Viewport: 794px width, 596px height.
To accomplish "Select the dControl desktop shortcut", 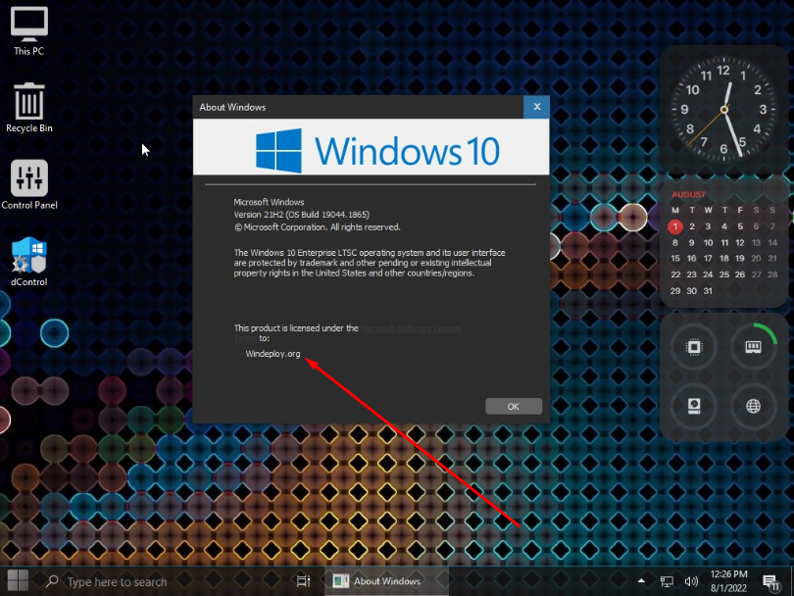I will [x=28, y=262].
